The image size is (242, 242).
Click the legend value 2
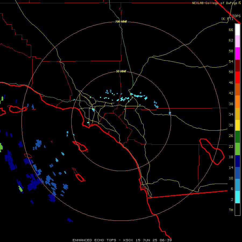click(x=232, y=200)
